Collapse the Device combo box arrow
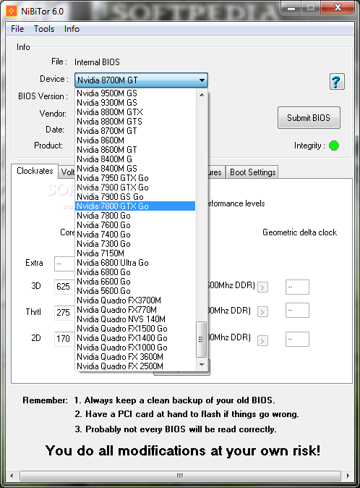 coord(202,80)
